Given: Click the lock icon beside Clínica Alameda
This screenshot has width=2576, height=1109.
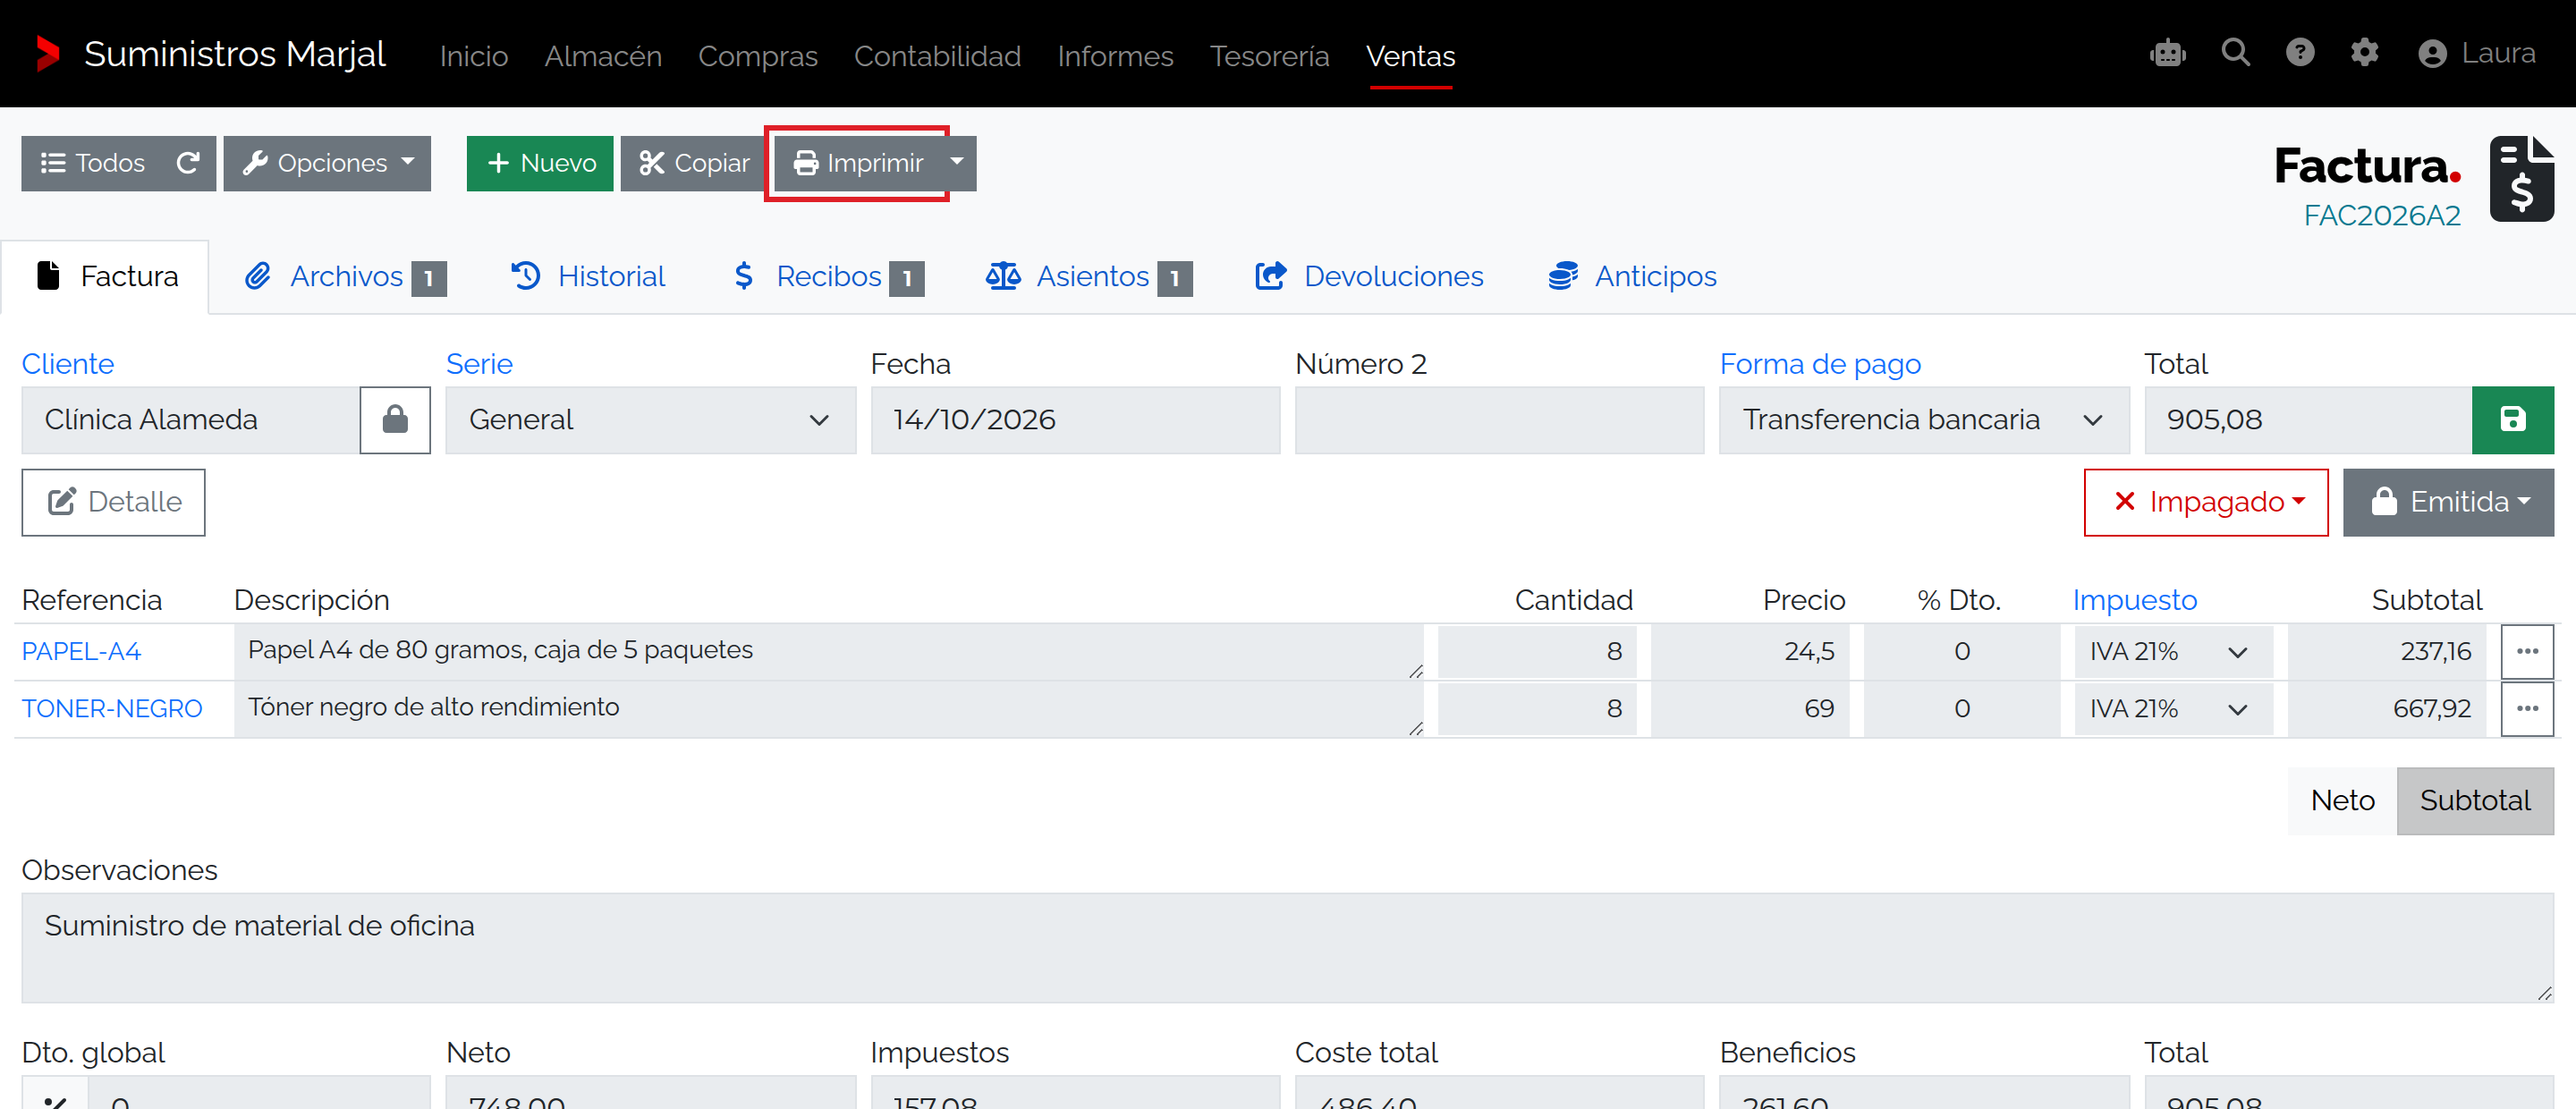Looking at the screenshot, I should tap(395, 419).
